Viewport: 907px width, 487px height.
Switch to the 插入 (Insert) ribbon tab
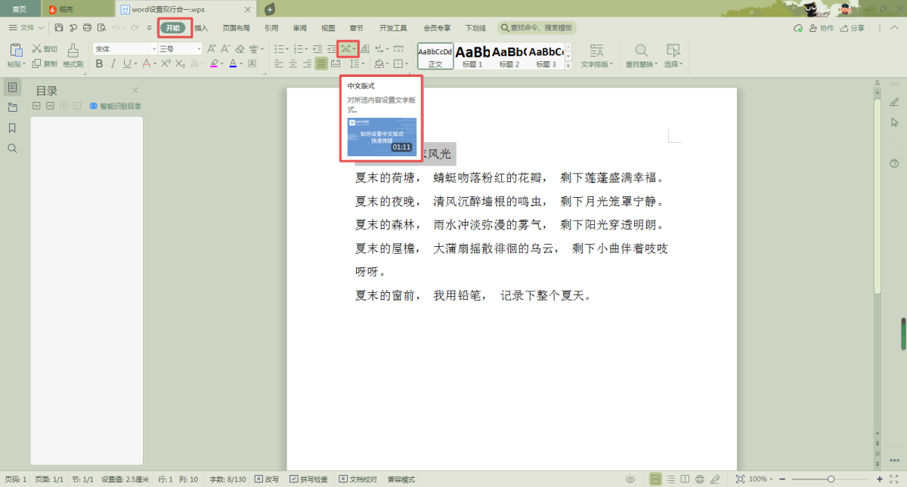pos(201,28)
